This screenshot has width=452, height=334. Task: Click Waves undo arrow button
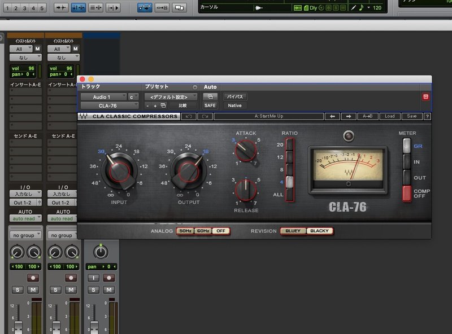point(189,116)
